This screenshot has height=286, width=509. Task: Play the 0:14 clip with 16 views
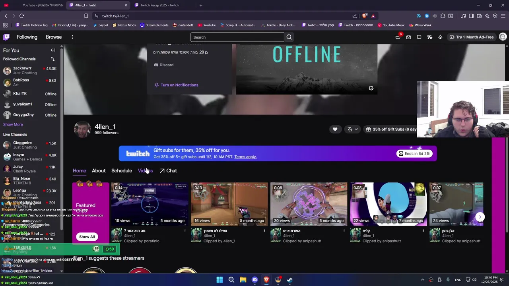point(150,204)
